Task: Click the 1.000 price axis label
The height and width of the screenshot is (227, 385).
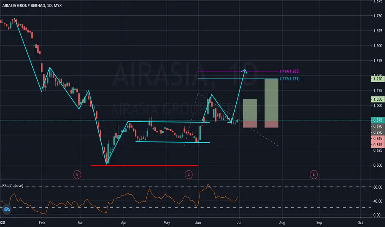Action: [x=378, y=106]
